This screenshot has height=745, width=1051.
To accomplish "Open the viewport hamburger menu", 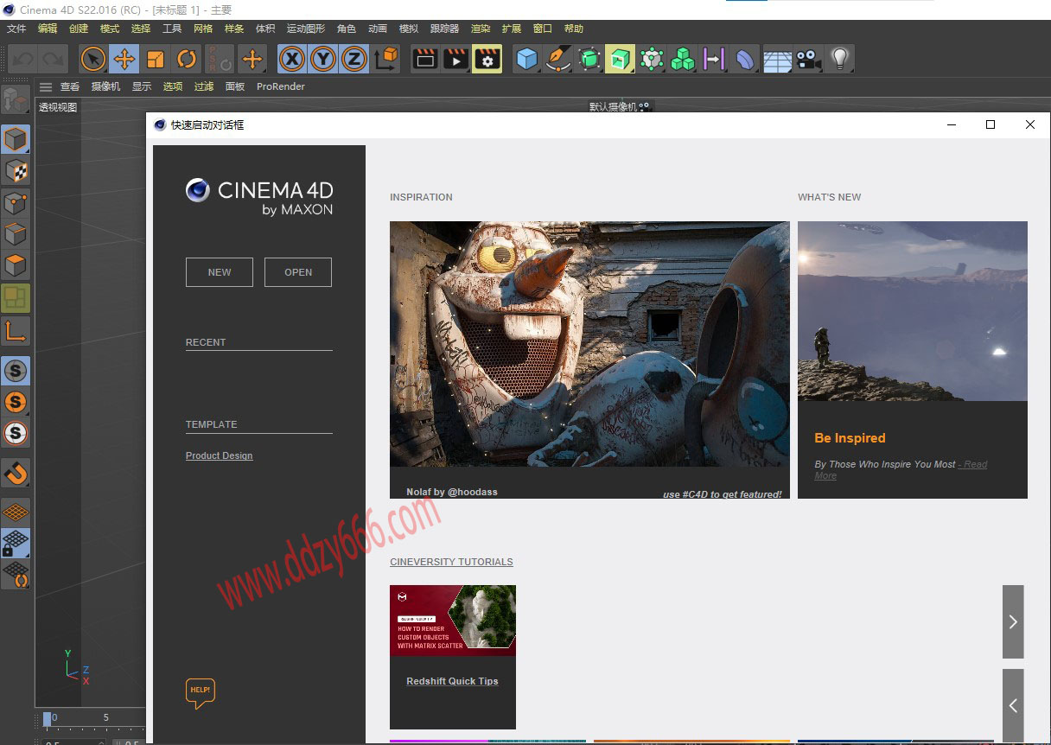I will (46, 86).
